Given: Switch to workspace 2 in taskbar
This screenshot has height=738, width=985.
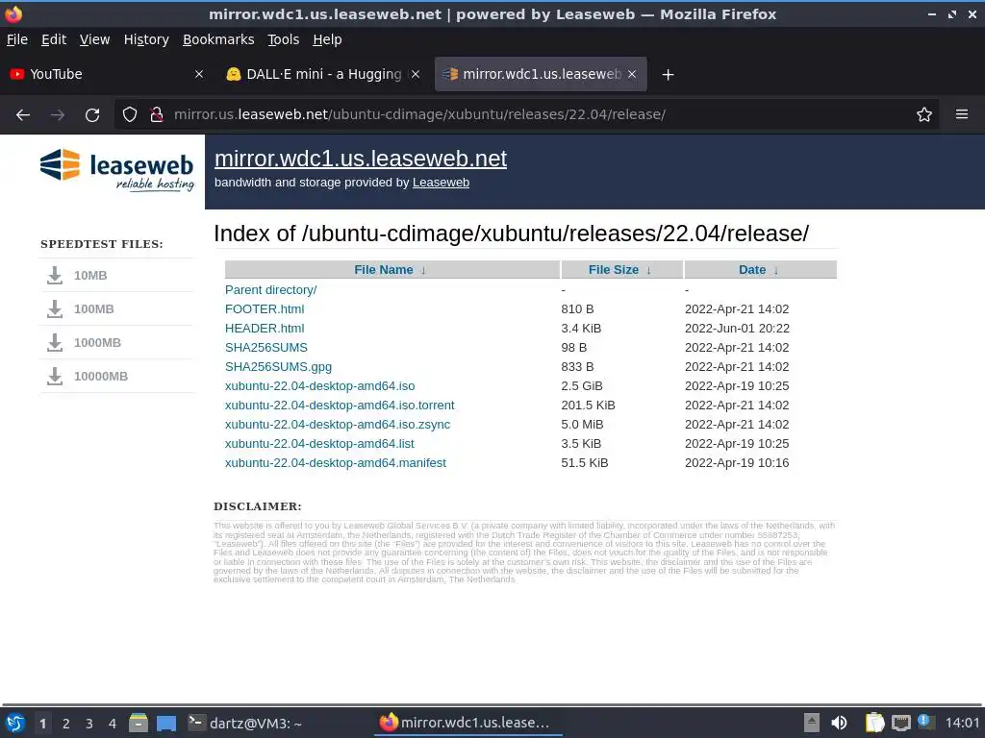Looking at the screenshot, I should point(66,724).
